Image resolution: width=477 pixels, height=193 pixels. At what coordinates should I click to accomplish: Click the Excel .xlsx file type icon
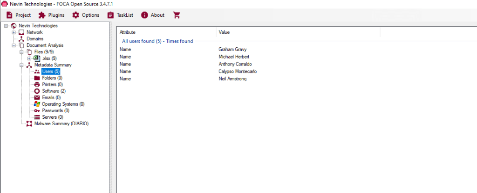pyautogui.click(x=37, y=58)
